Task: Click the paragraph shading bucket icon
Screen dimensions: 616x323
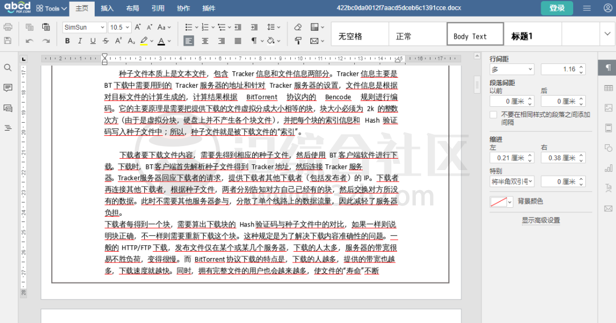Action: (271, 41)
